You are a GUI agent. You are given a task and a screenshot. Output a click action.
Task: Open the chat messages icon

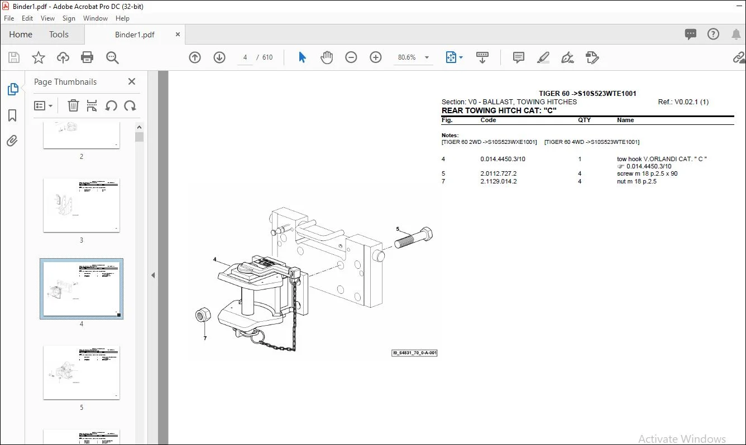click(691, 34)
